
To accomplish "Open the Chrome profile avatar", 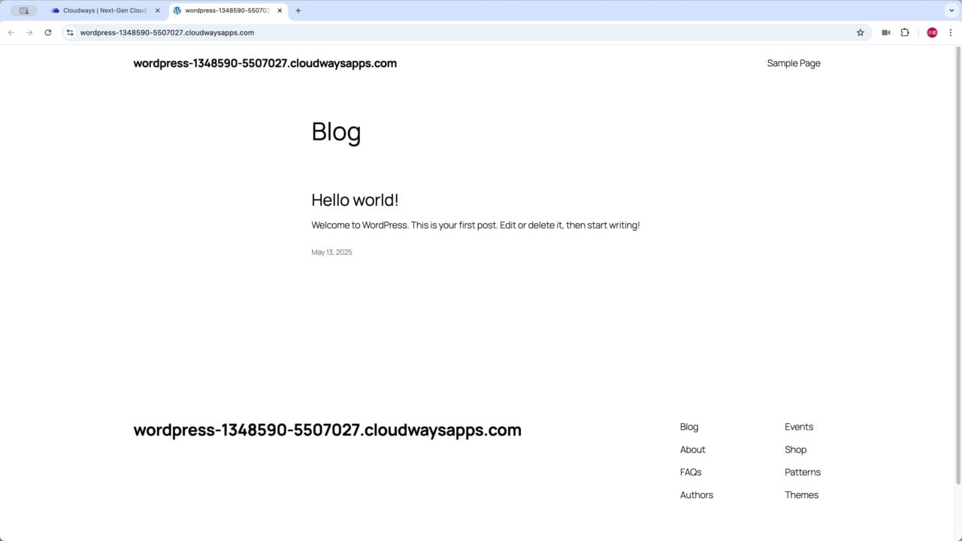I will coord(932,32).
